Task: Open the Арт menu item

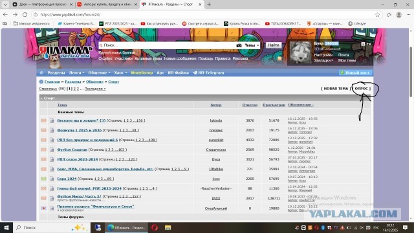Action: pos(160,72)
